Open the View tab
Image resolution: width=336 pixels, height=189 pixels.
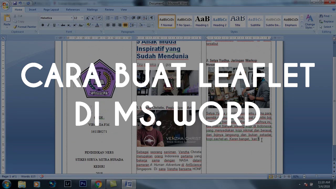click(124, 10)
